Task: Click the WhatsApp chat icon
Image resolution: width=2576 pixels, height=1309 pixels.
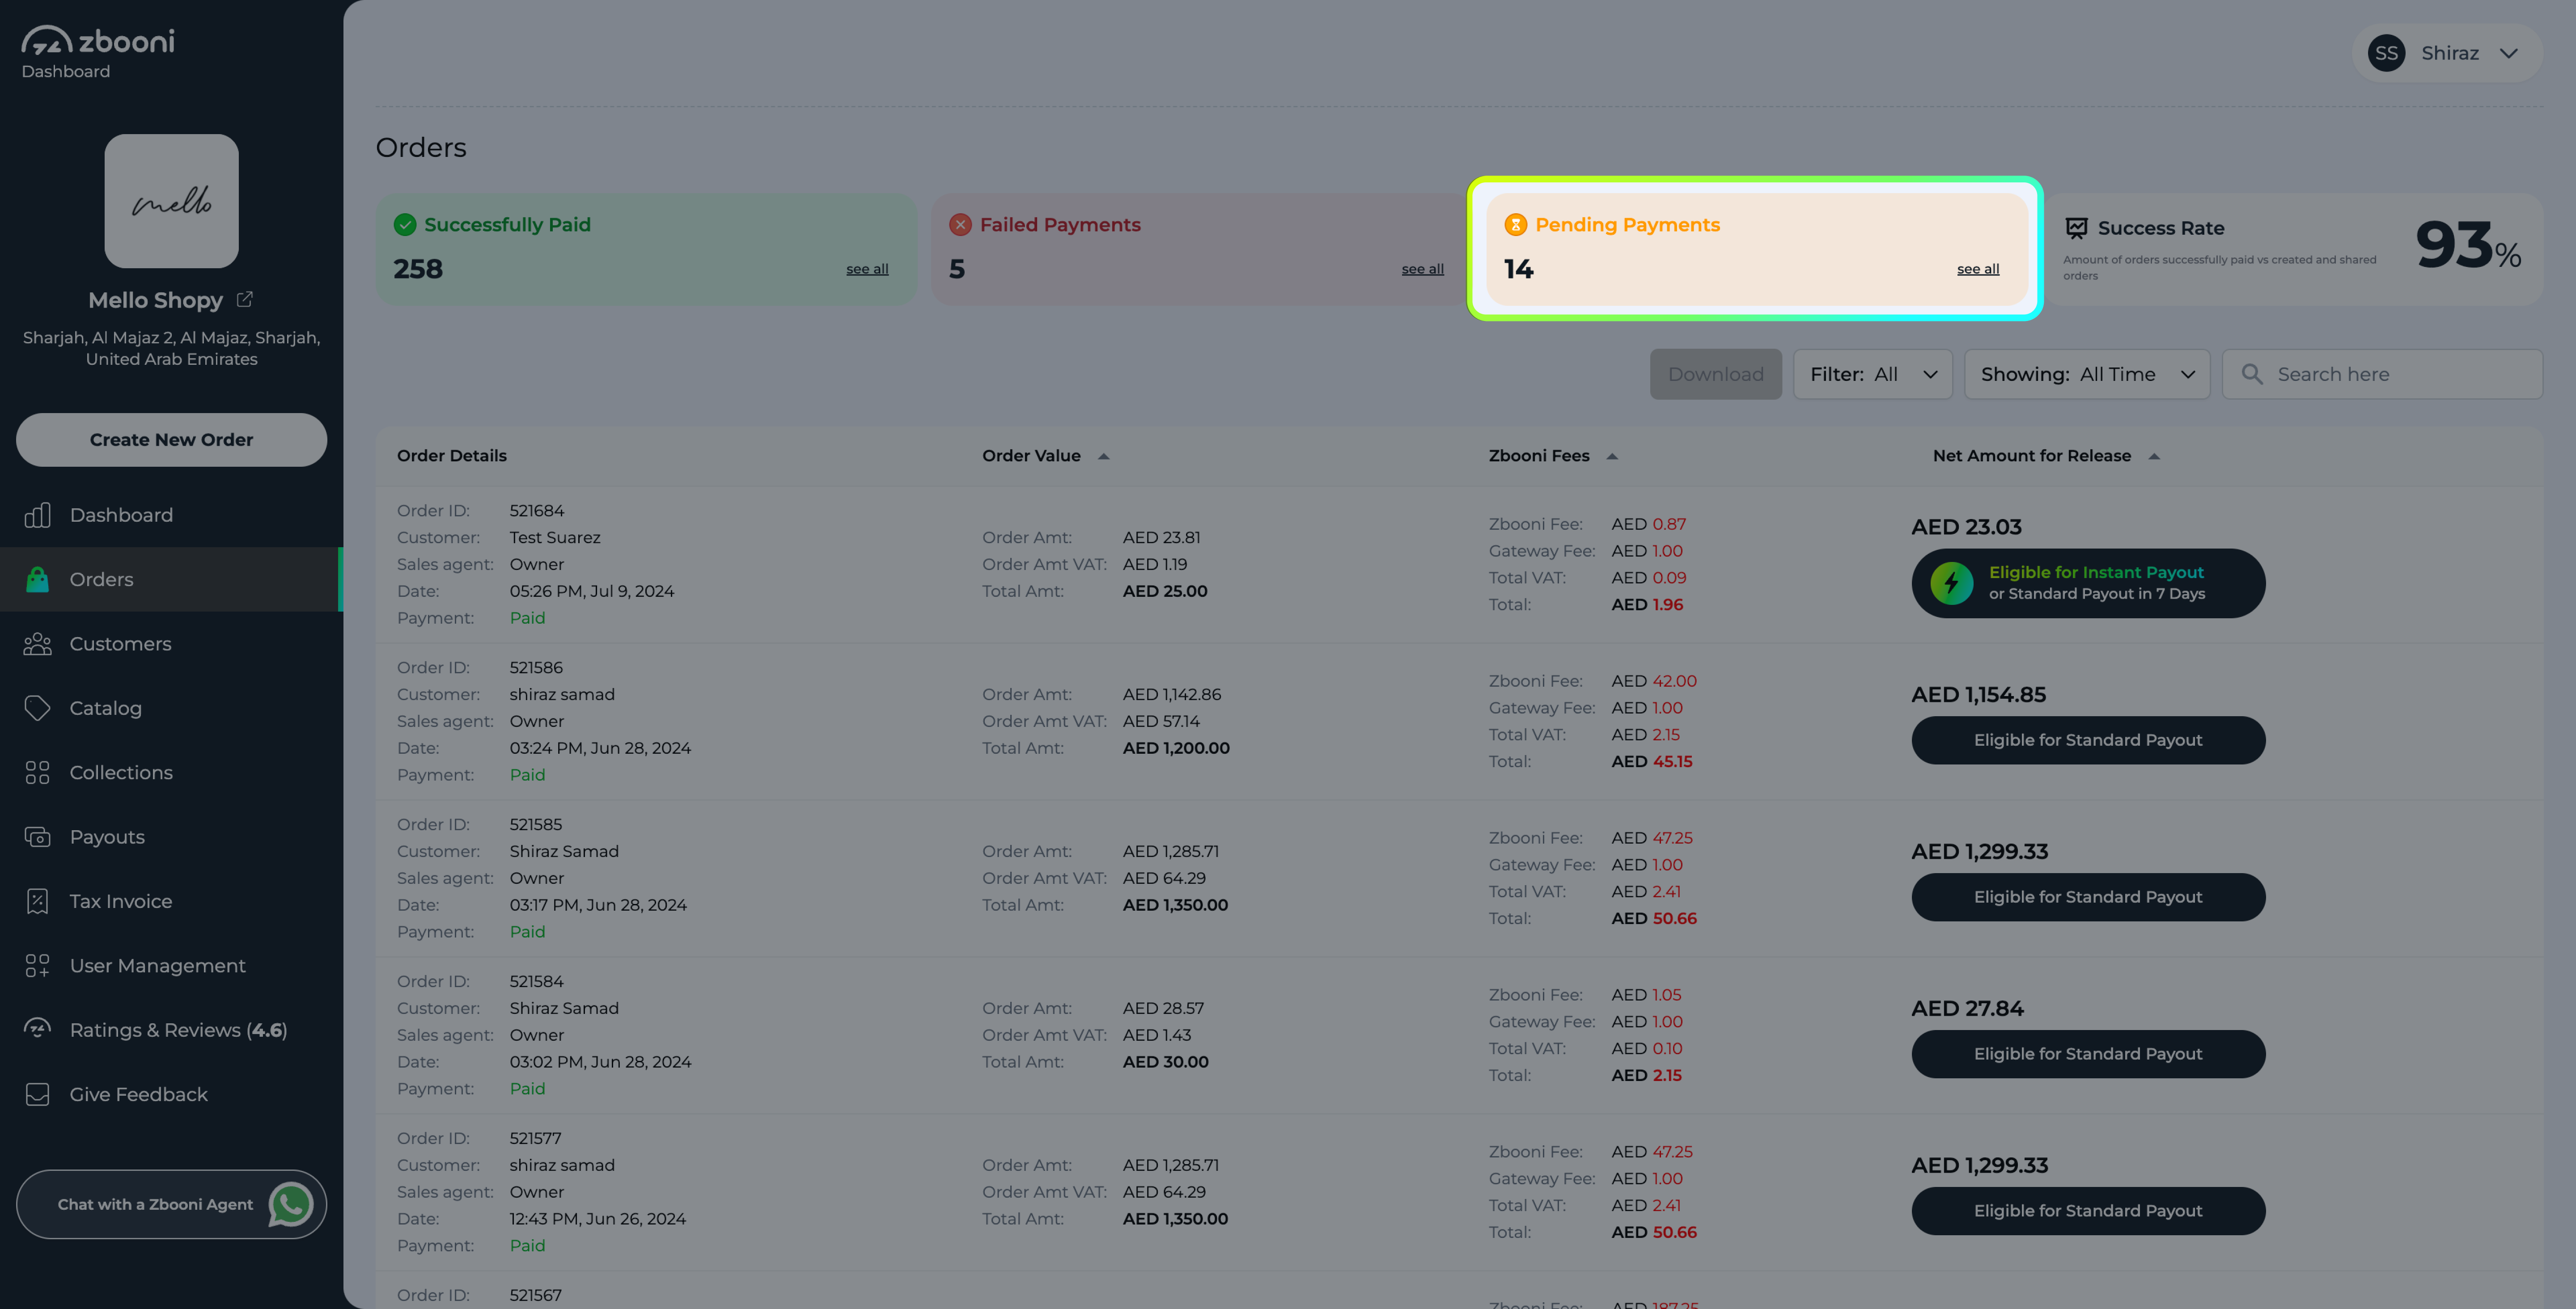Action: click(291, 1204)
